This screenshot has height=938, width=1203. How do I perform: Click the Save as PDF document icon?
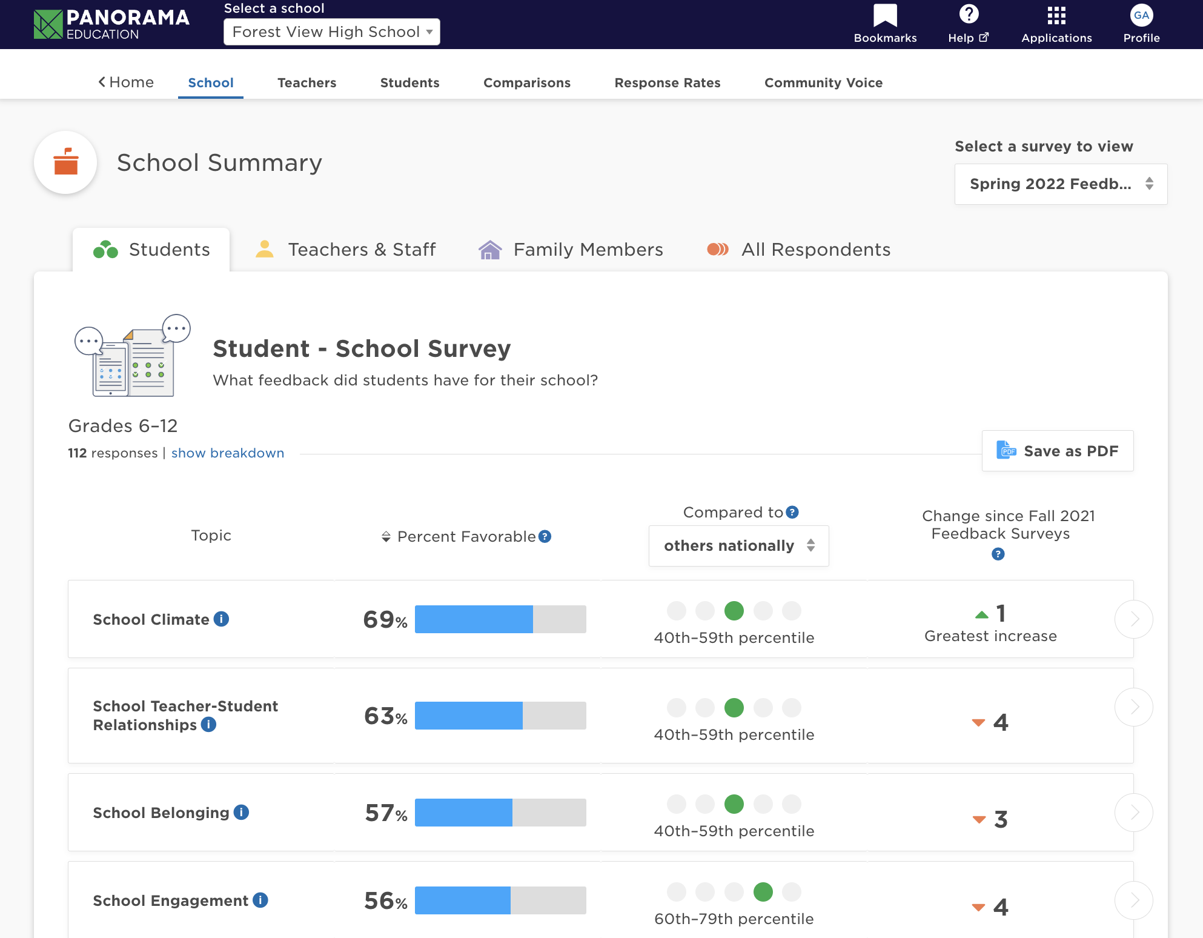coord(1007,451)
